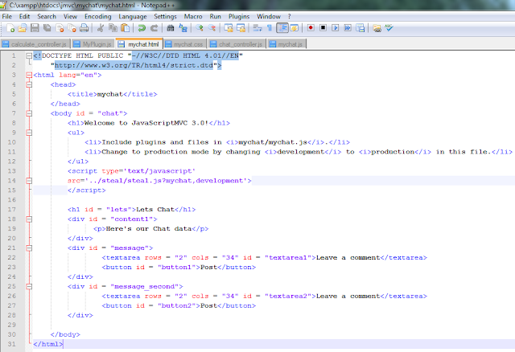This screenshot has height=352, width=515.
Task: Open the Macro menu
Action: 193,16
